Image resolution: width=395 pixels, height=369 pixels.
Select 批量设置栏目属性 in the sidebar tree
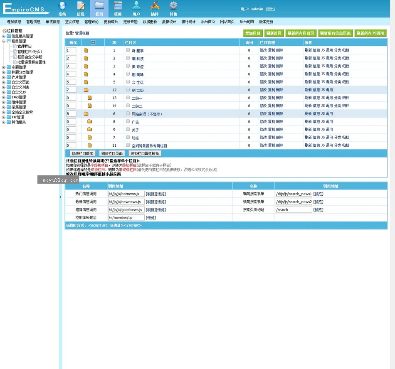point(32,62)
